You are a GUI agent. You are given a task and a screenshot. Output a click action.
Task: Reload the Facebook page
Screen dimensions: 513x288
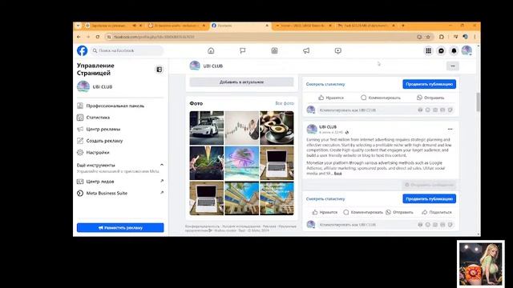point(98,37)
